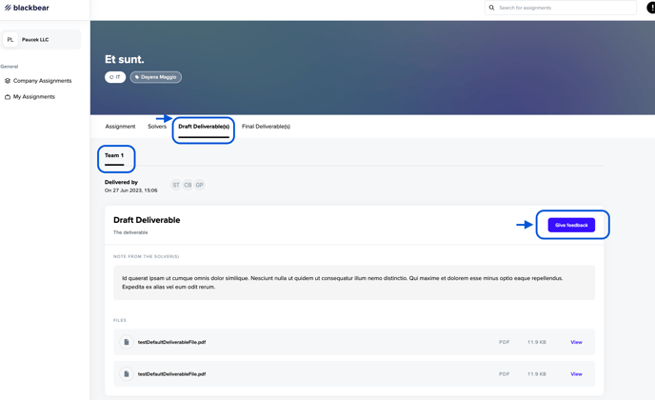
Task: Click the NOTE FROM THE SOLVER(S) label
Action: pyautogui.click(x=147, y=256)
